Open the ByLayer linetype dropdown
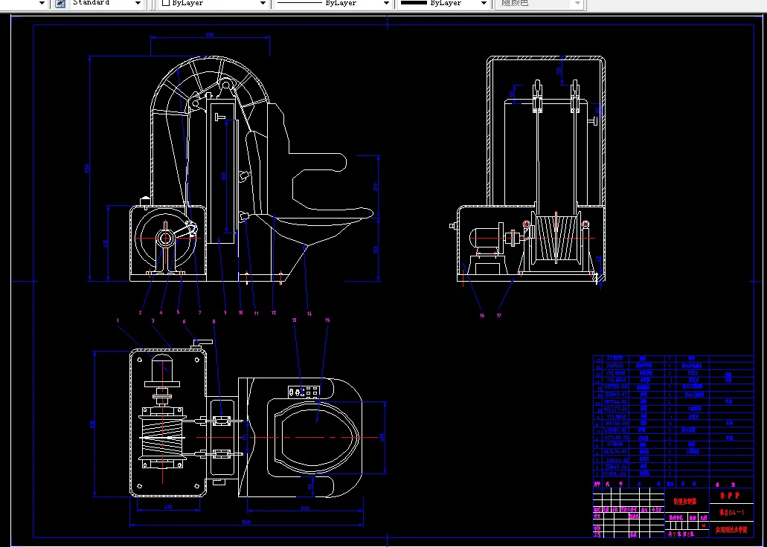The width and height of the screenshot is (767, 547). pos(386,4)
